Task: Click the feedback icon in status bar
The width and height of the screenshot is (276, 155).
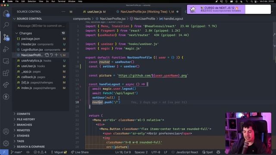Action: point(219,152)
